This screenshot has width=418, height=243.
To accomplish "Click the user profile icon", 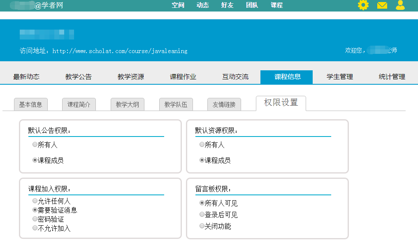I will coord(400,5).
